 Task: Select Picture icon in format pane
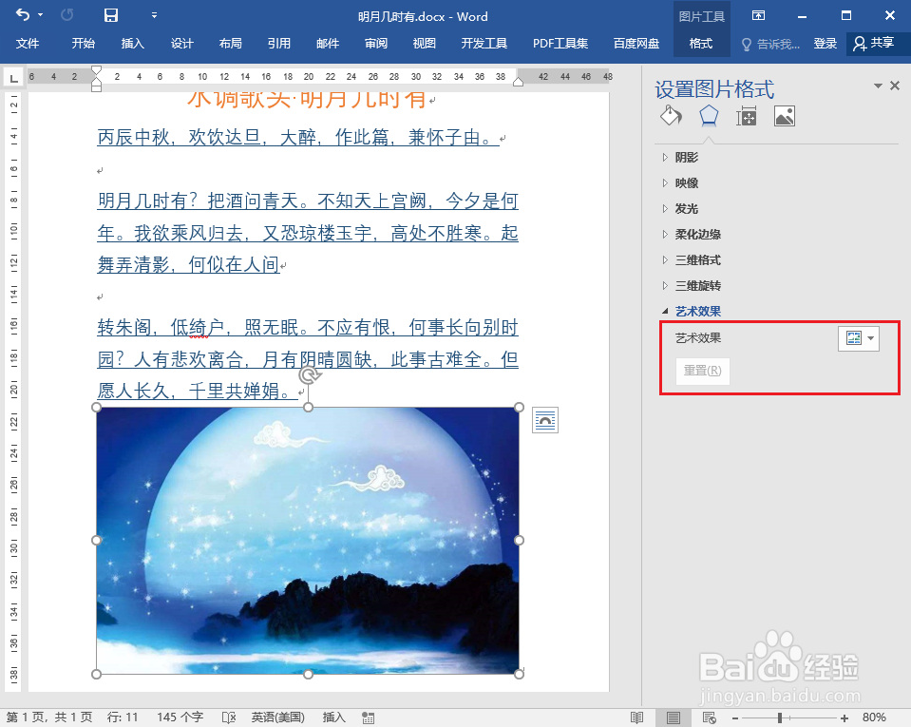pos(785,116)
